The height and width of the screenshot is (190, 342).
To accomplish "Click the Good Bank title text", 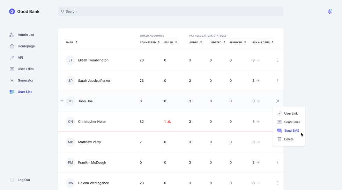I will click(28, 12).
